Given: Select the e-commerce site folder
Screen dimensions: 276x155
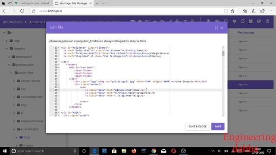Looking at the screenshot, I should coord(32,97).
